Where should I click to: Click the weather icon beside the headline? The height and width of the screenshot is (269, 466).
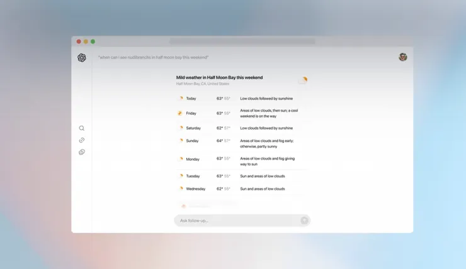[303, 80]
